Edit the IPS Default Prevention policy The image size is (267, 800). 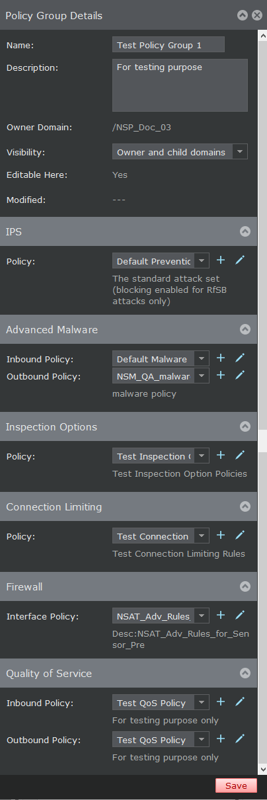[240, 260]
